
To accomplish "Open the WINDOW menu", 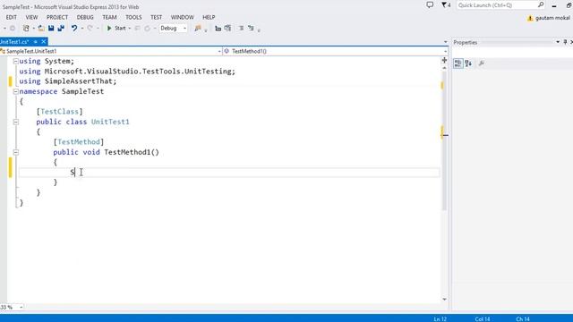I will [183, 17].
